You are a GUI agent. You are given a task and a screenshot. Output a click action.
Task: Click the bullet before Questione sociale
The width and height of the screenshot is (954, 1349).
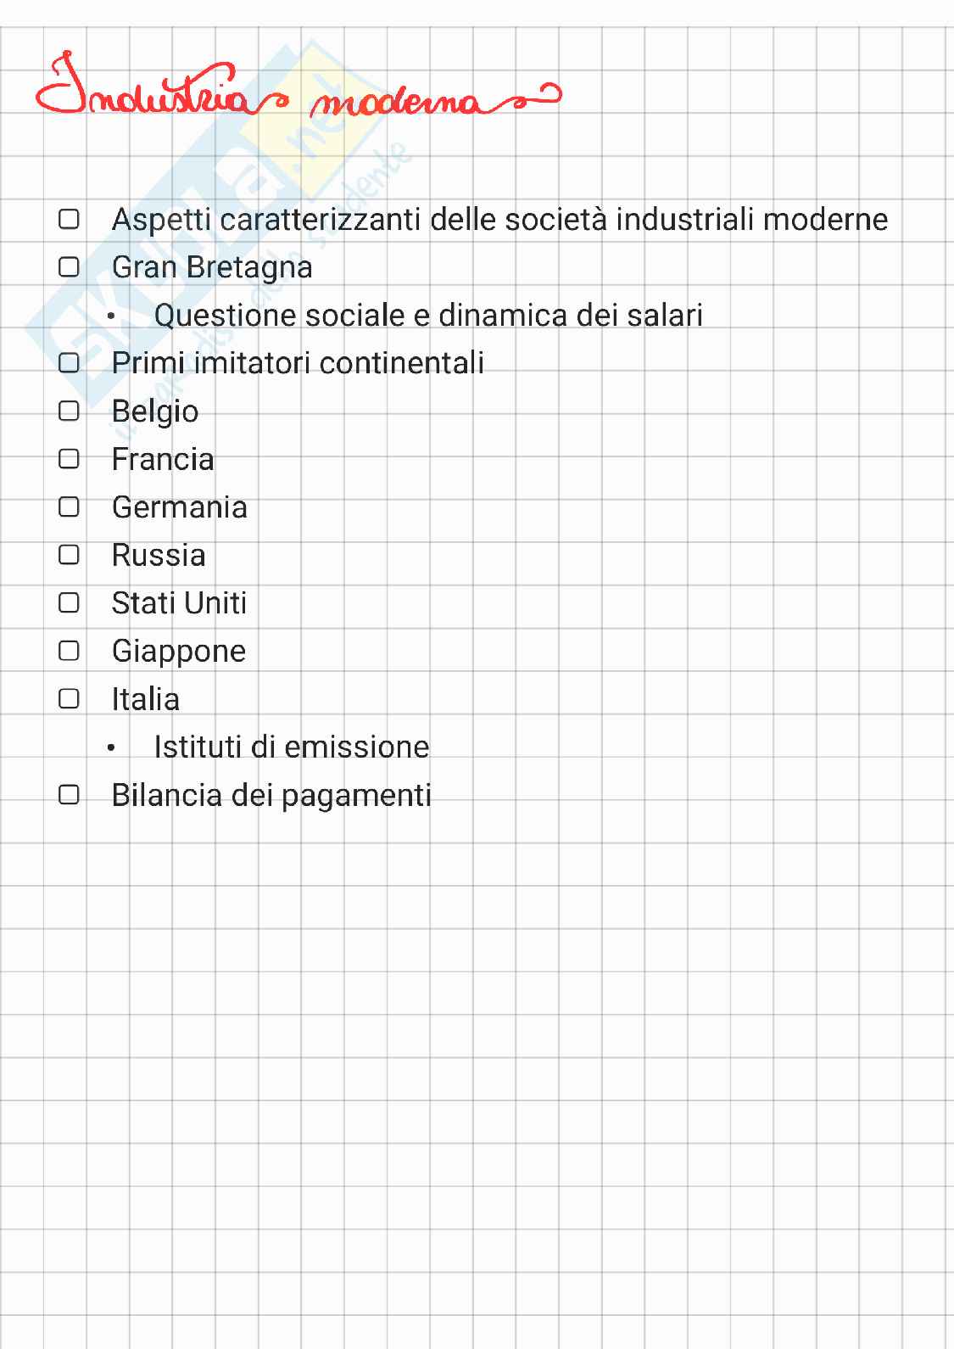(x=111, y=316)
